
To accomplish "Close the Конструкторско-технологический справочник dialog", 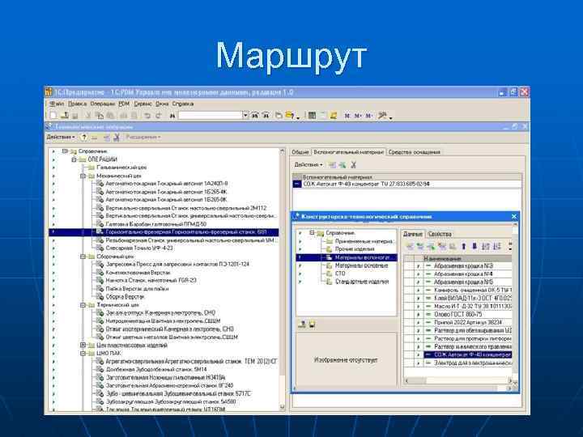I will tap(514, 216).
